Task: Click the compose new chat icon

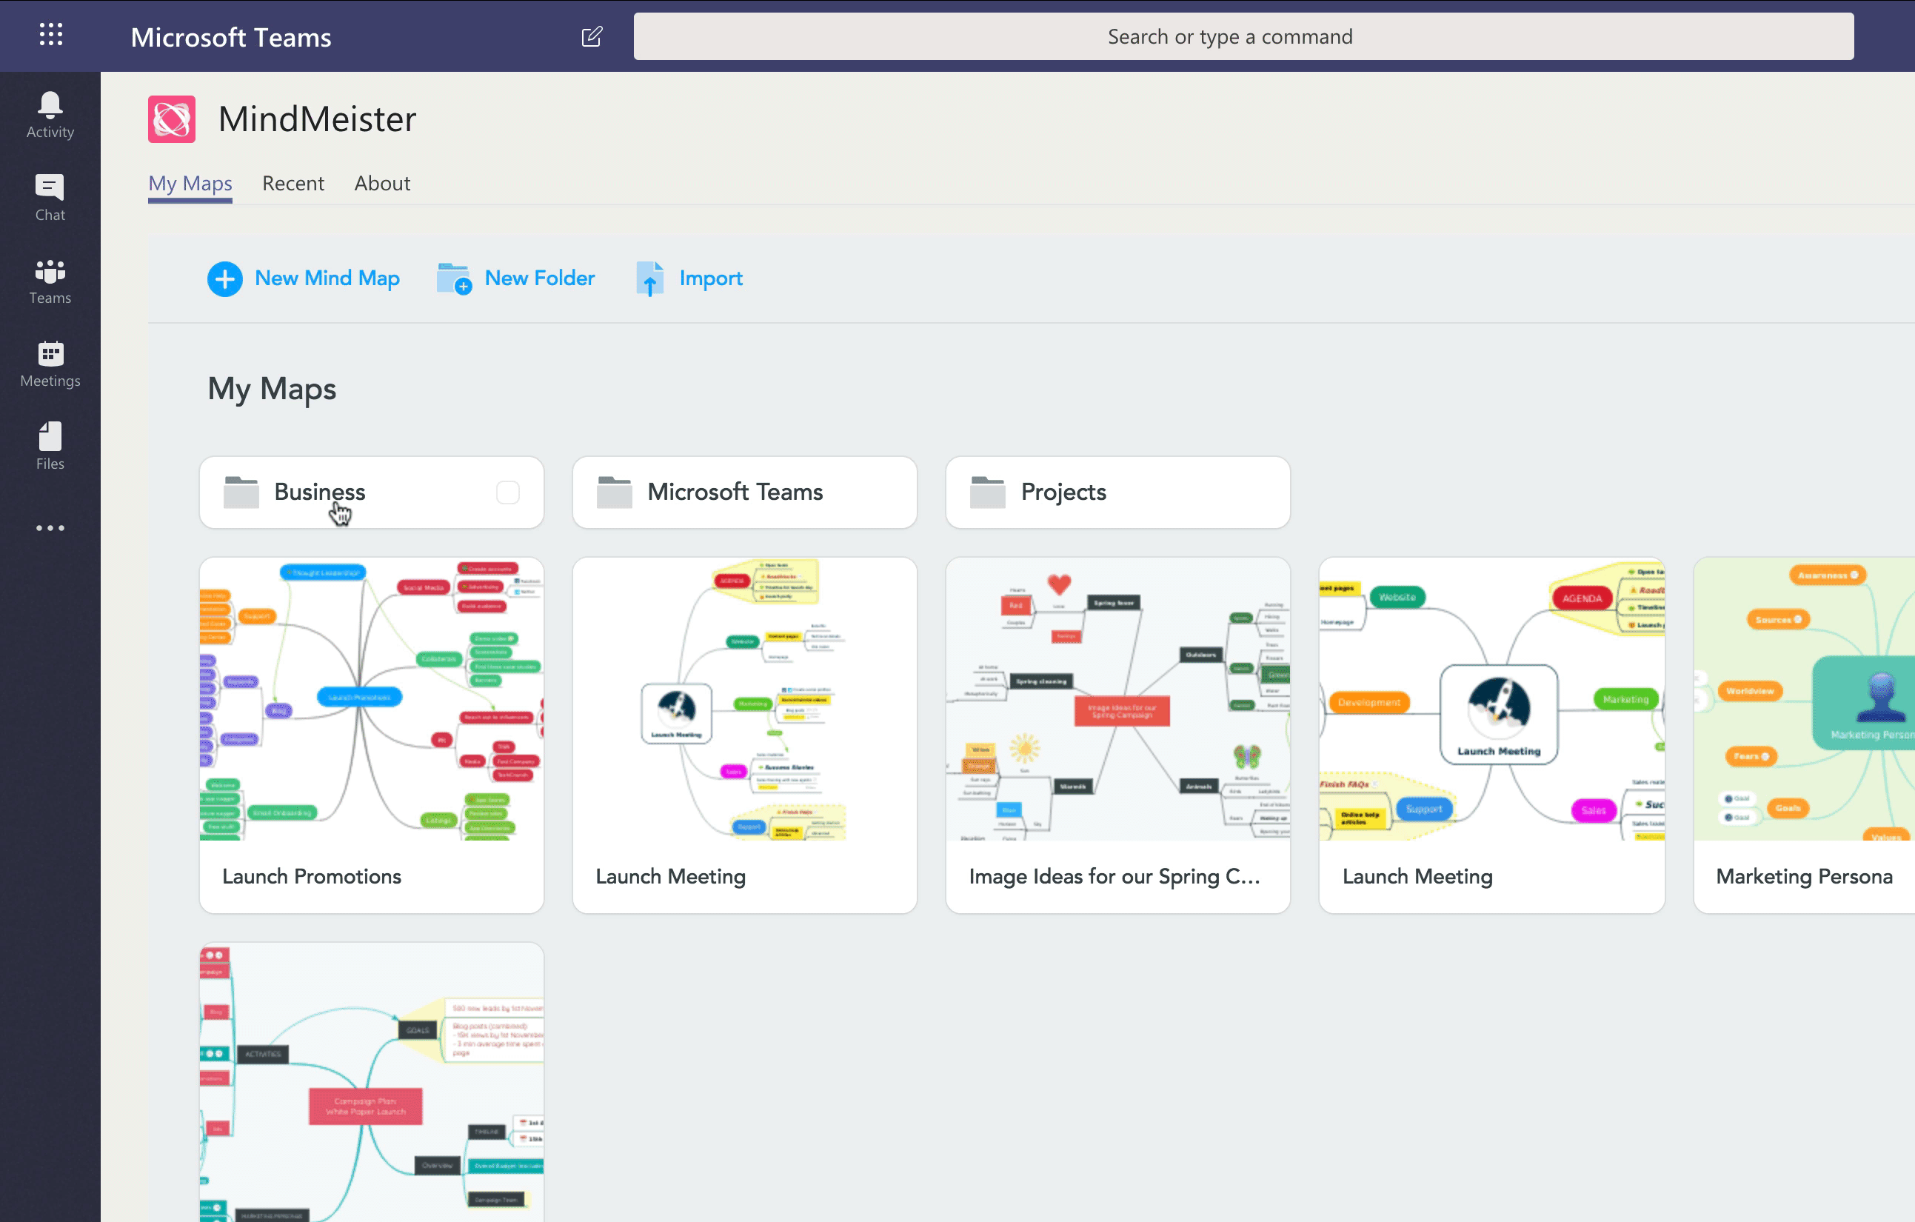Action: coord(592,36)
